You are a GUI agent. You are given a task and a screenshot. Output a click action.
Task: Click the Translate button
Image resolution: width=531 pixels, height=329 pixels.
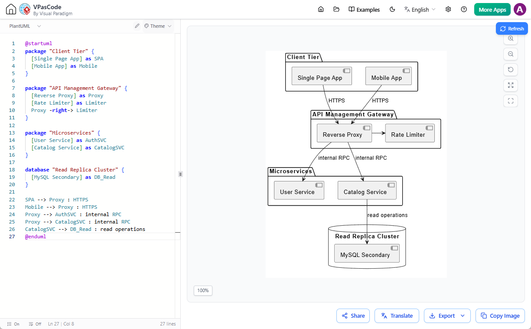397,316
